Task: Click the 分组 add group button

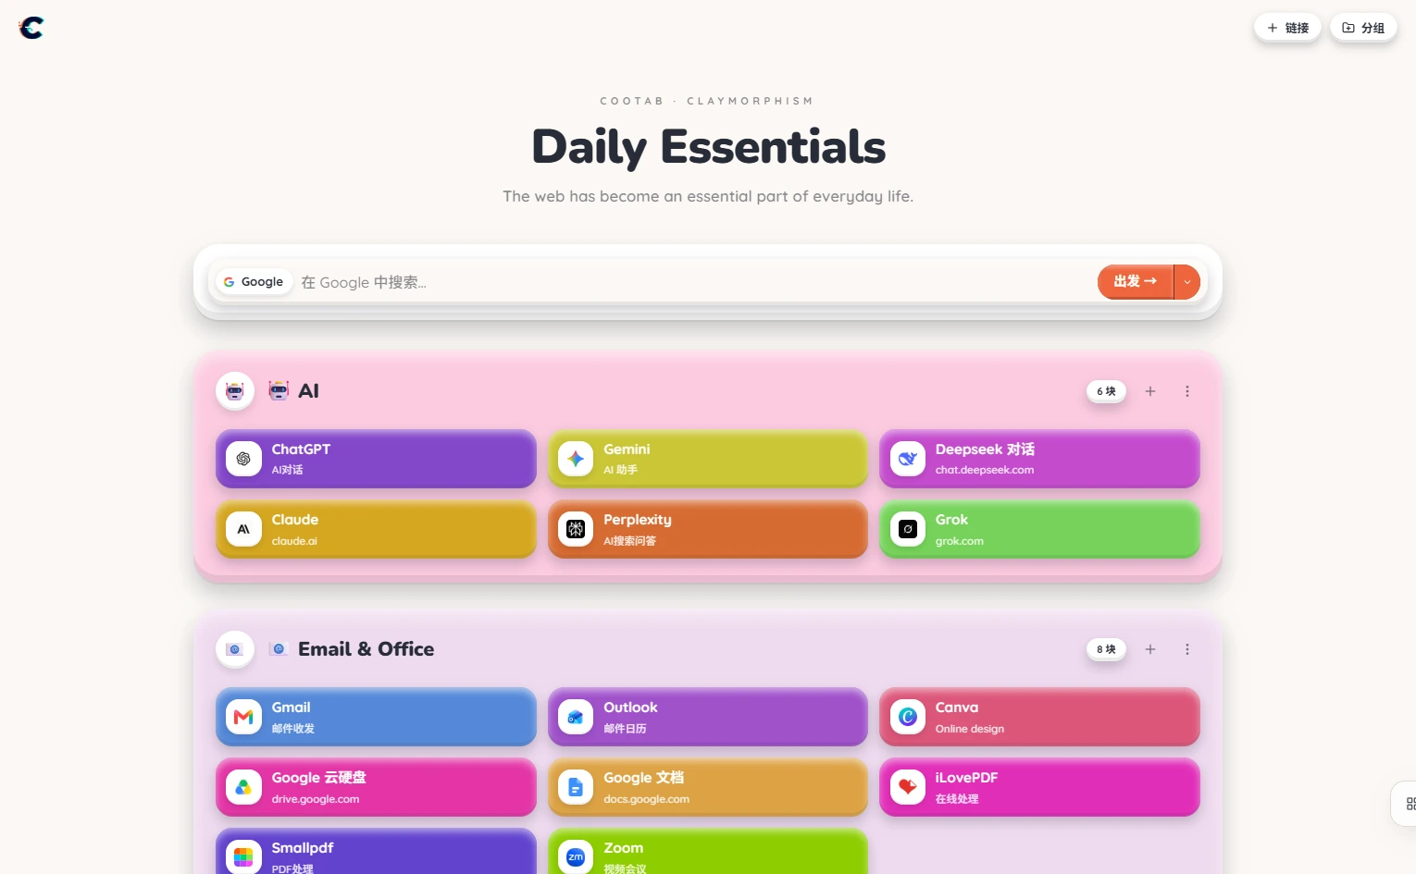Action: 1363,28
